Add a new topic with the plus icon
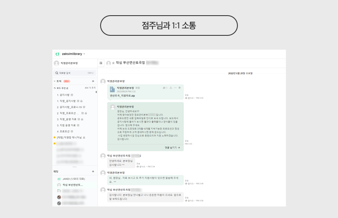The width and height of the screenshot is (338, 218). [x=93, y=81]
